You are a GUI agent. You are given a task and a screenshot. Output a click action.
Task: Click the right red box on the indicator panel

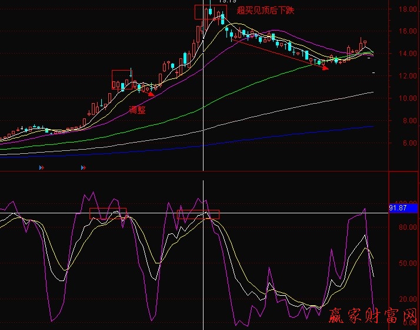[x=198, y=214]
